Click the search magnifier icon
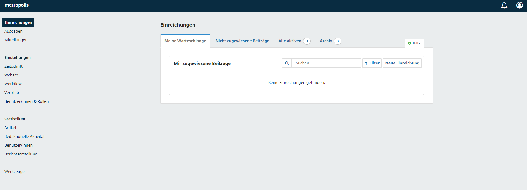527x190 pixels. point(287,63)
